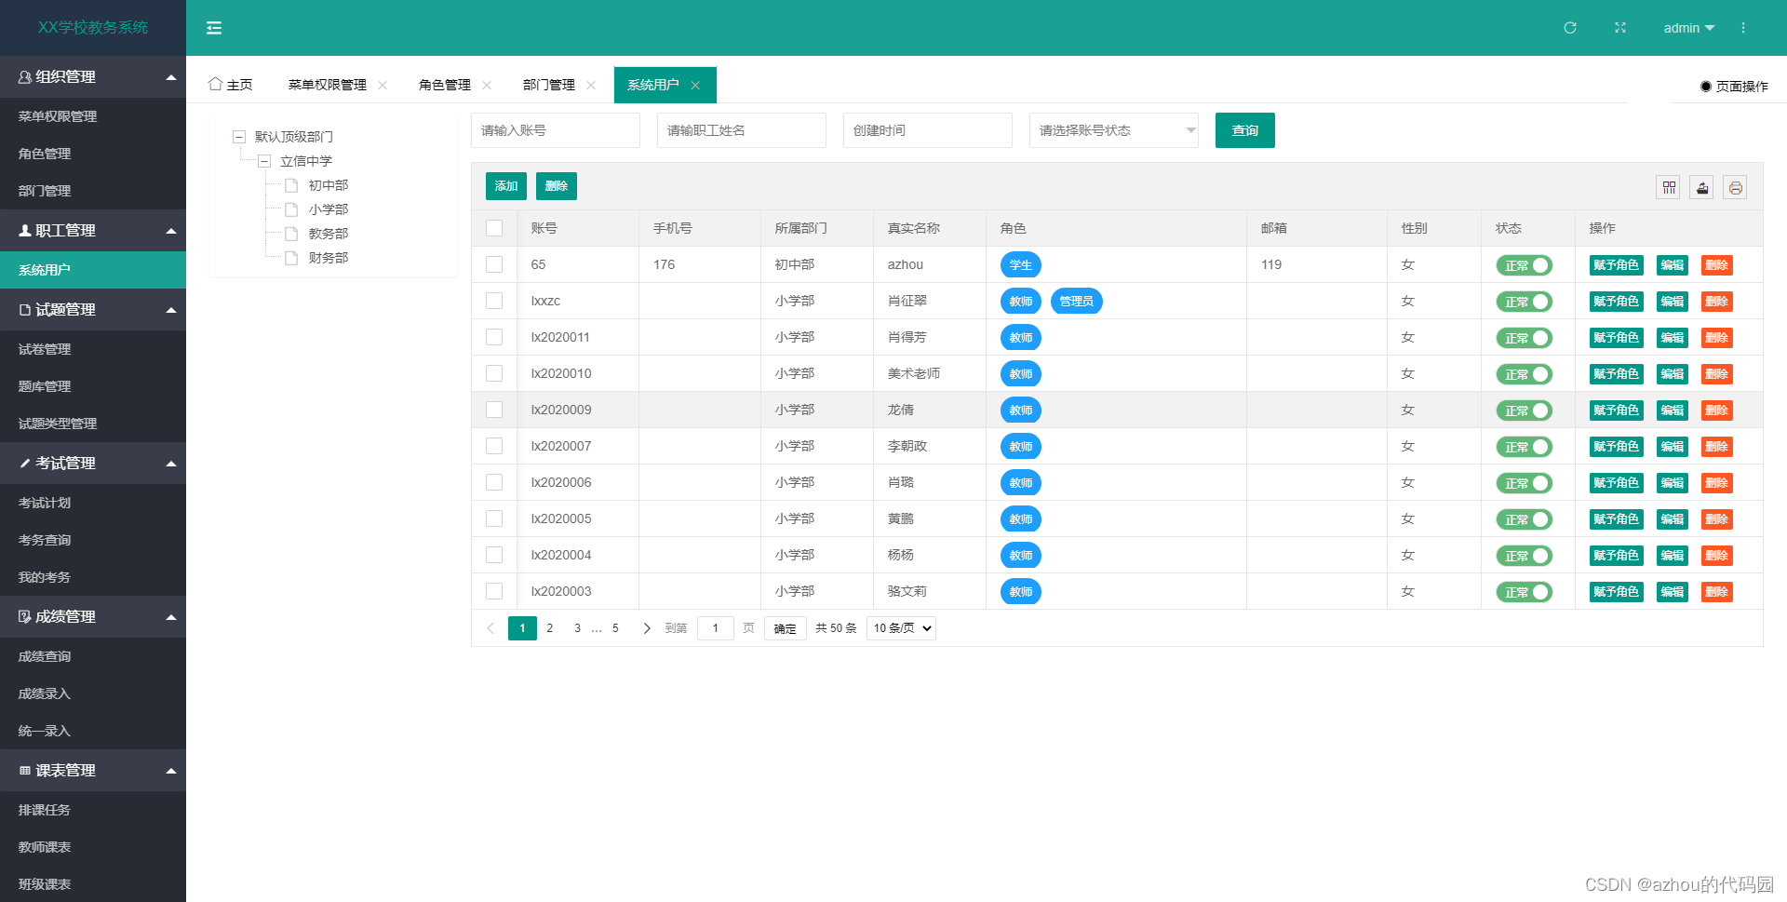Go to page 5
Screen dimensions: 1787x902
[x=615, y=628]
